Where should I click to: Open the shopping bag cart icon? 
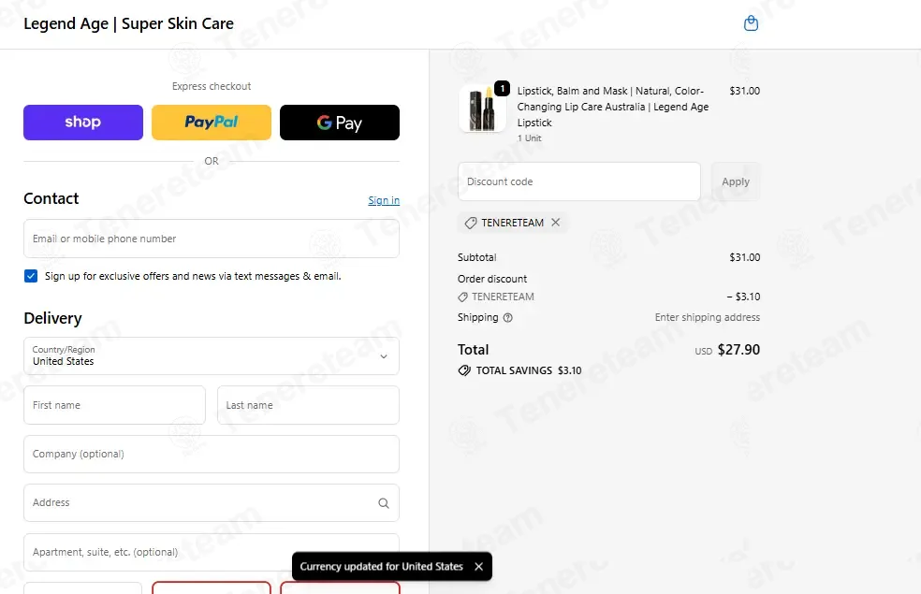(751, 23)
